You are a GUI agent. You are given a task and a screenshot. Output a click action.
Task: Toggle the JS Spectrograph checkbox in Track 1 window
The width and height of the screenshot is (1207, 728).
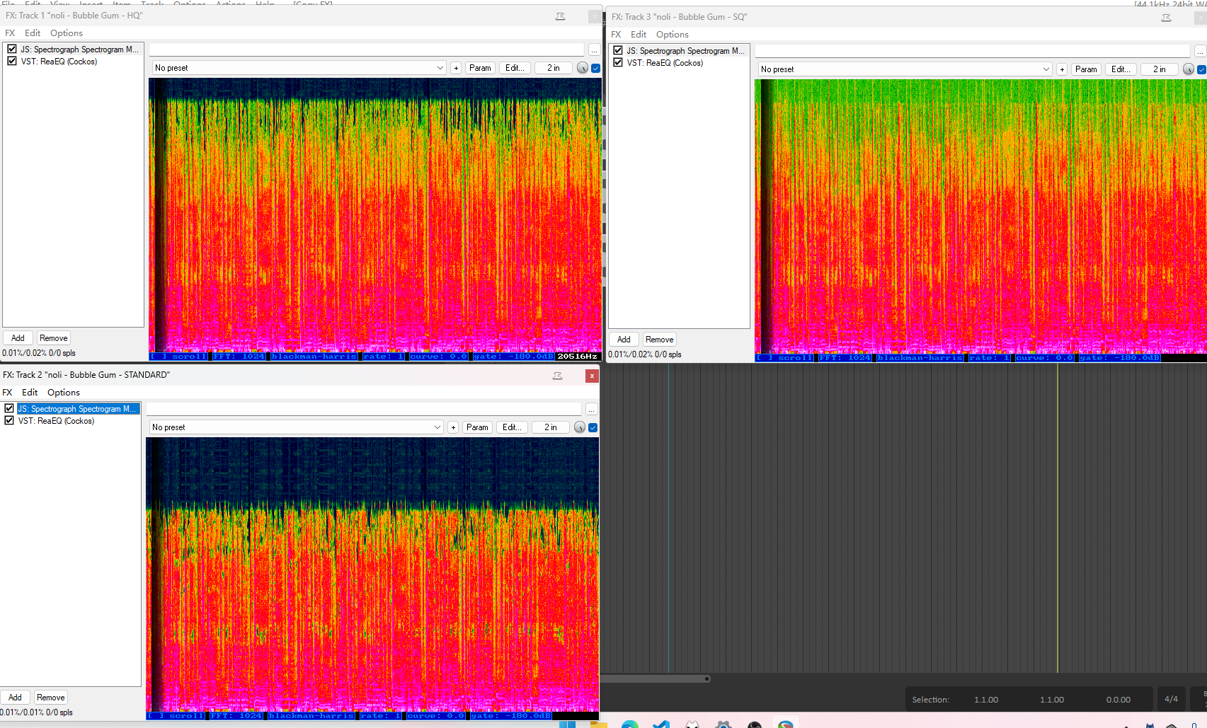click(x=12, y=50)
